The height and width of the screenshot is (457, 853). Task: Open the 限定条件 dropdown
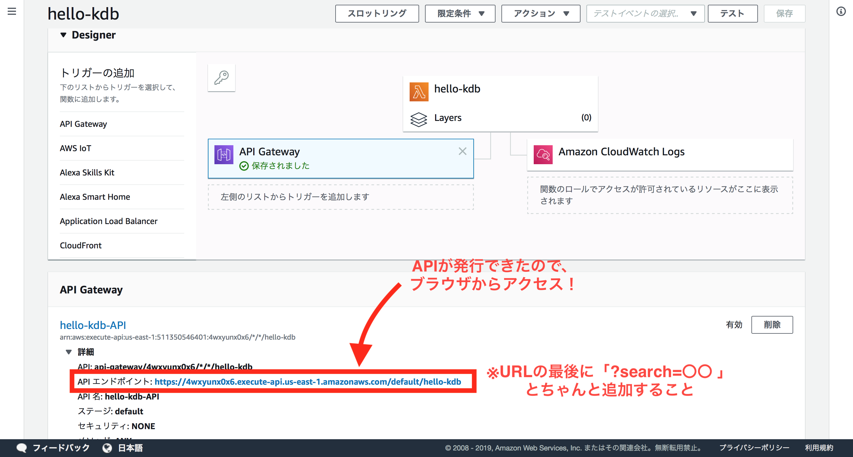pos(460,14)
